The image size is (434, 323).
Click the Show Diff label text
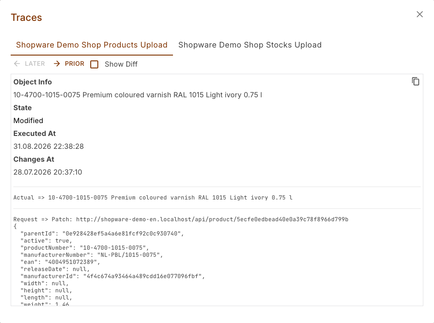click(121, 64)
